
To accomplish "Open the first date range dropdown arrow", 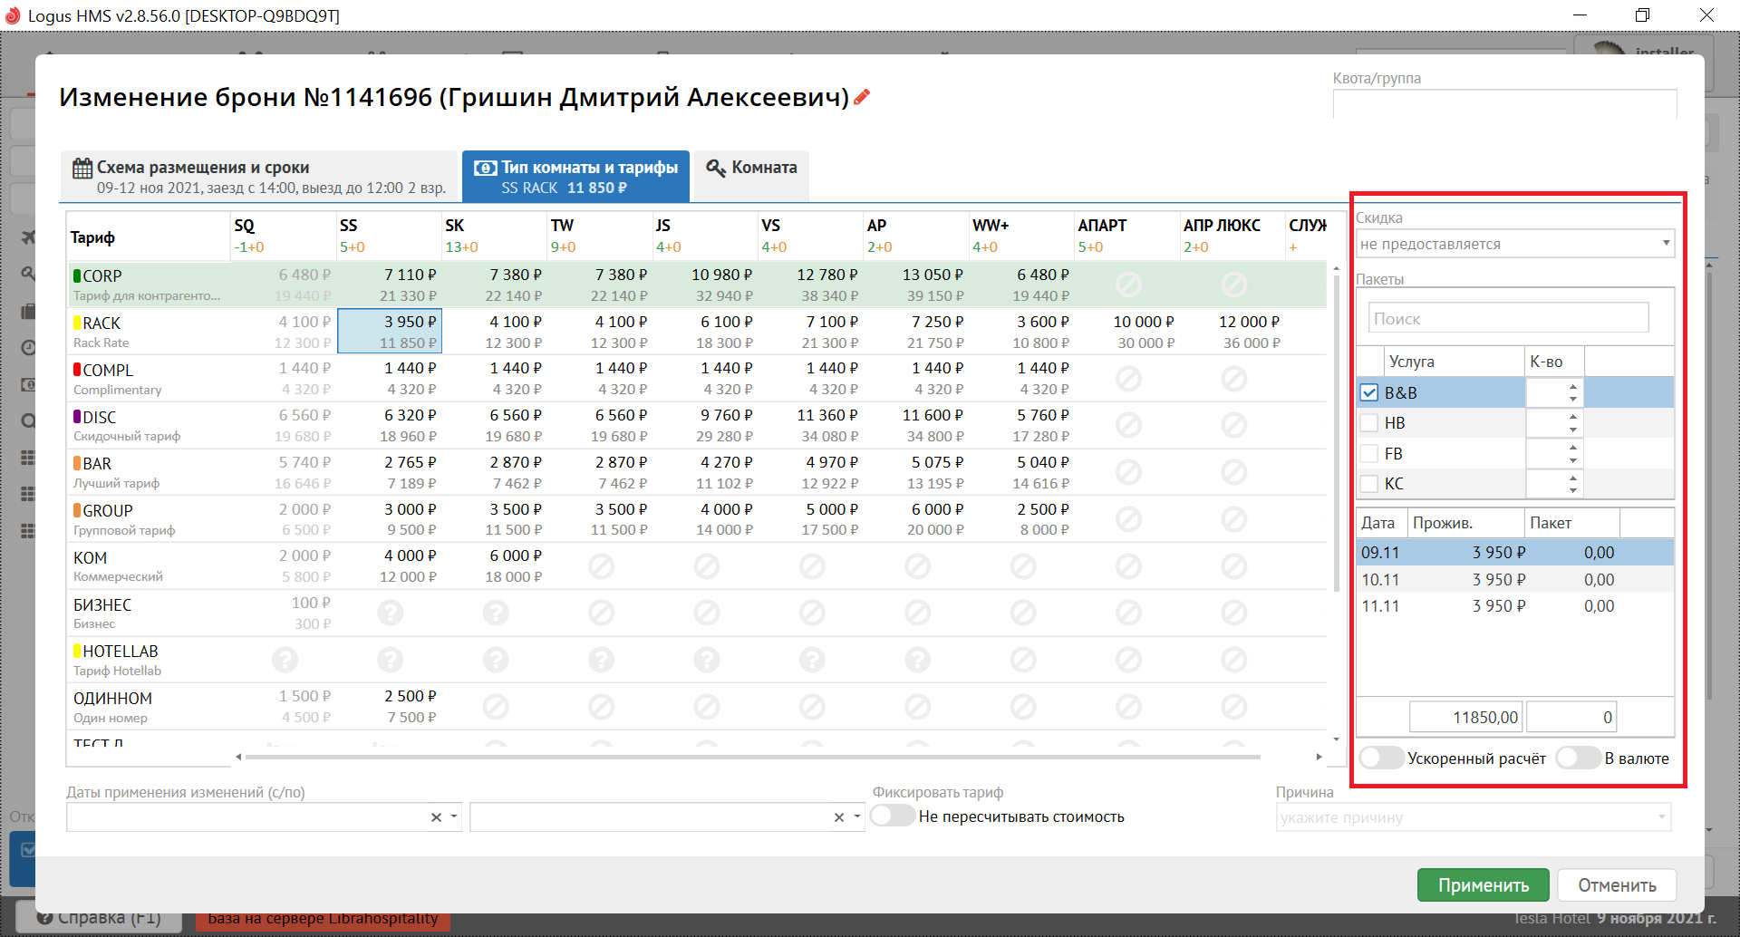I will (454, 817).
